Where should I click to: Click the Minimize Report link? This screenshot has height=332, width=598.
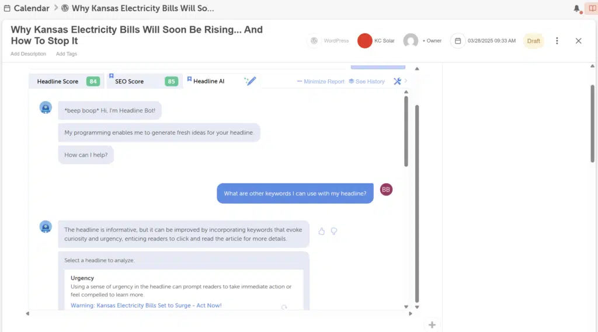coord(321,82)
